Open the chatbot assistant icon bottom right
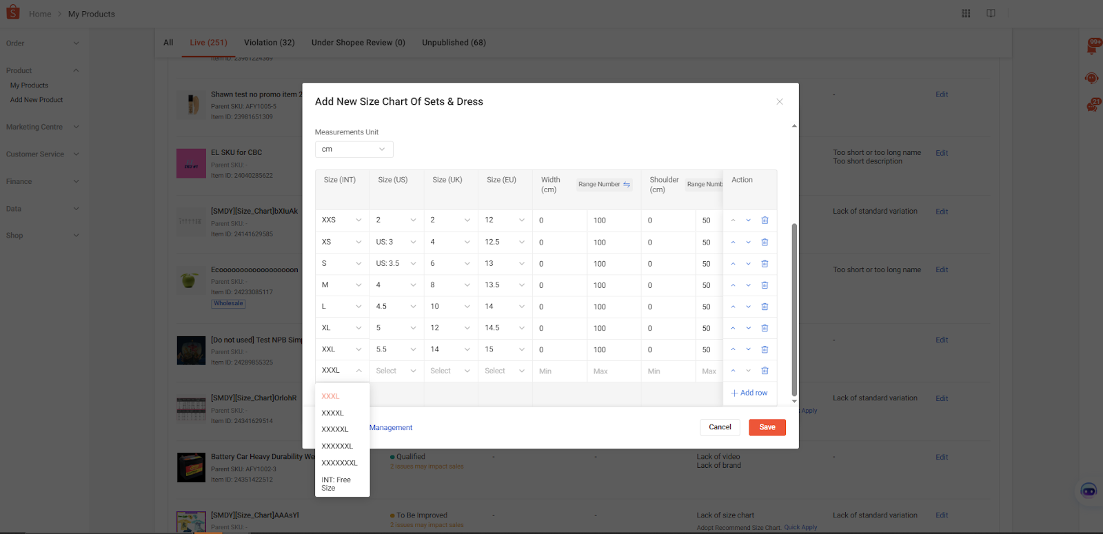The image size is (1103, 534). (1089, 491)
